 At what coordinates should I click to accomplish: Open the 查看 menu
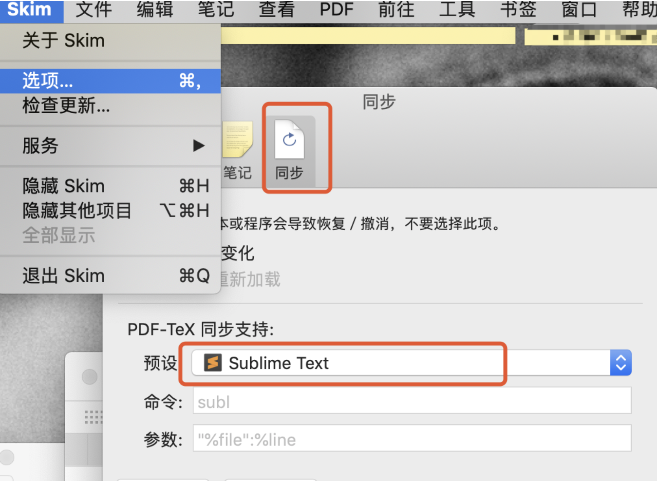(277, 10)
